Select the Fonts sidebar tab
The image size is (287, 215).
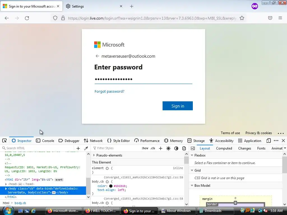(x=261, y=148)
